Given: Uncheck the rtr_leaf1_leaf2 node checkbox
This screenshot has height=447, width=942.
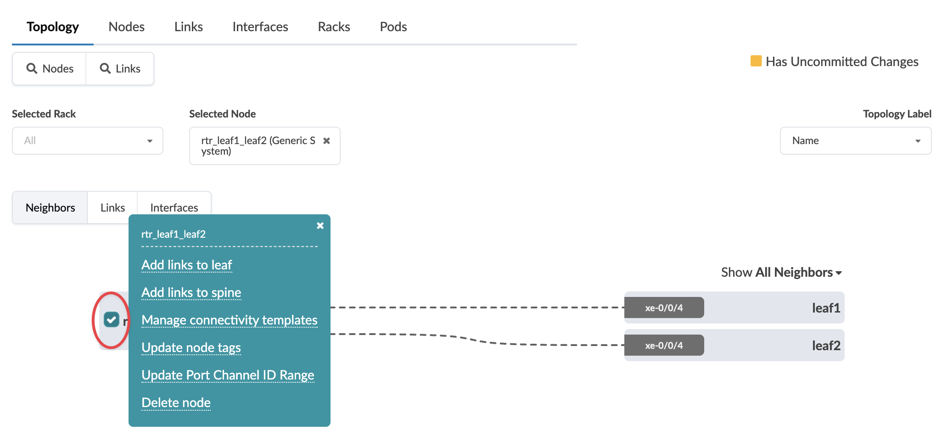Looking at the screenshot, I should pos(112,319).
